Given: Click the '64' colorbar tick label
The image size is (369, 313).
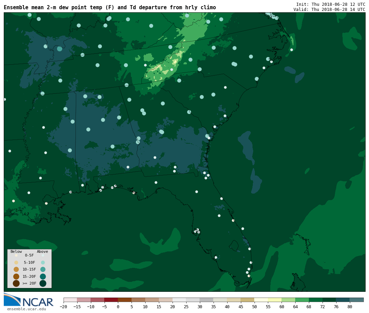Looking at the screenshot, I should 295,307.
